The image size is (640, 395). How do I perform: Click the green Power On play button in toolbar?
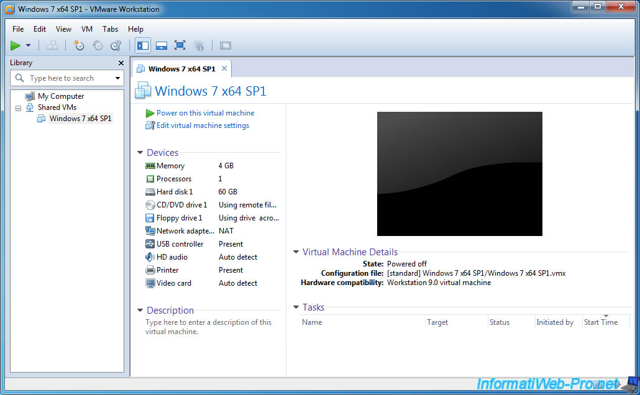coord(16,46)
